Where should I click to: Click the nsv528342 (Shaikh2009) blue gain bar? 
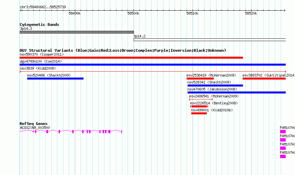click(215, 86)
